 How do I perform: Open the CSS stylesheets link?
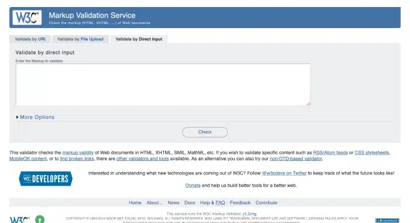(x=371, y=153)
